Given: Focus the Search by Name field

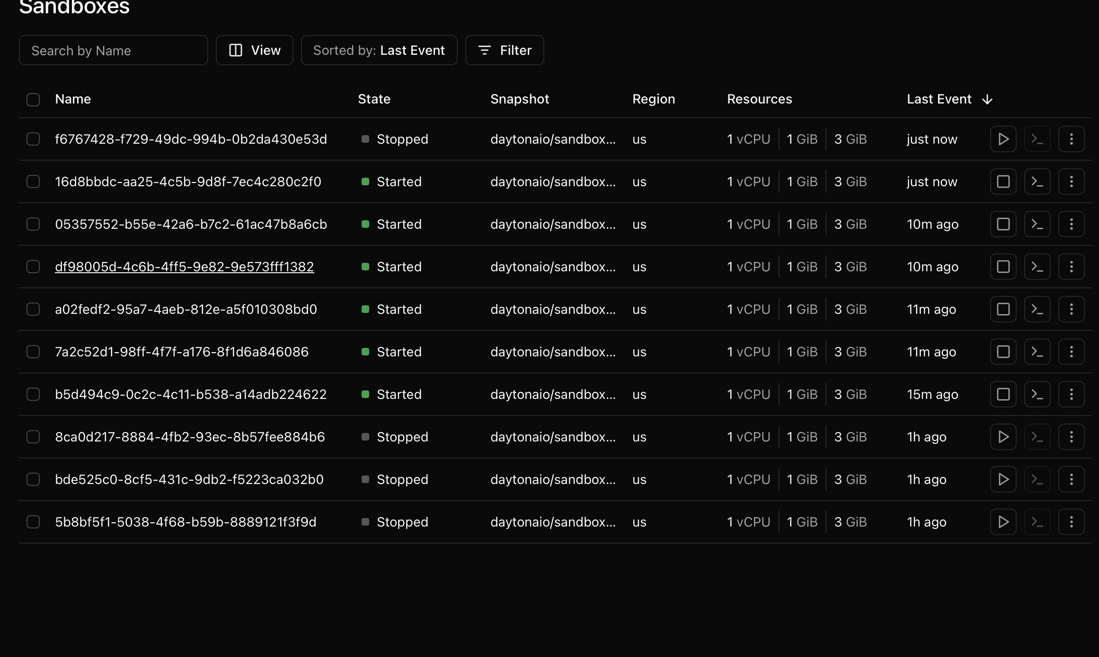Looking at the screenshot, I should [x=114, y=50].
